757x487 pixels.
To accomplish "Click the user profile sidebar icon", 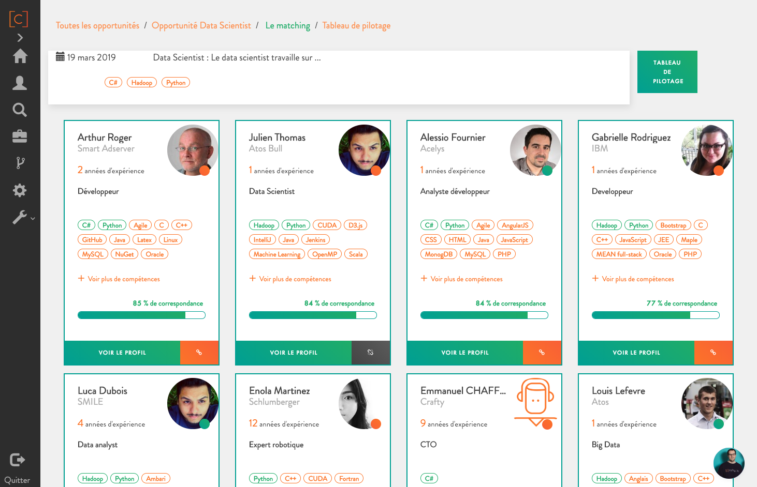I will click(x=20, y=83).
